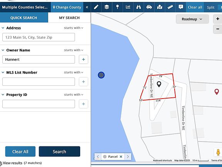Open the bar chart statistics tool

coord(128,7)
